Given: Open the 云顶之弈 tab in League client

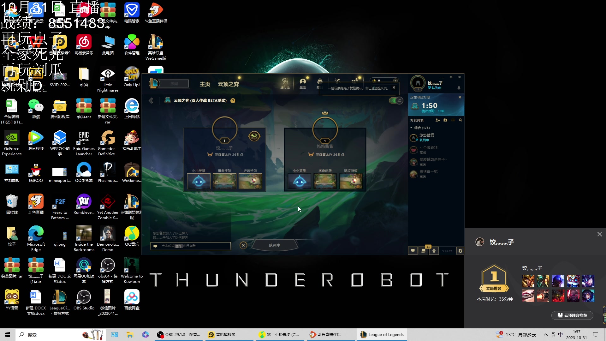Looking at the screenshot, I should [228, 84].
